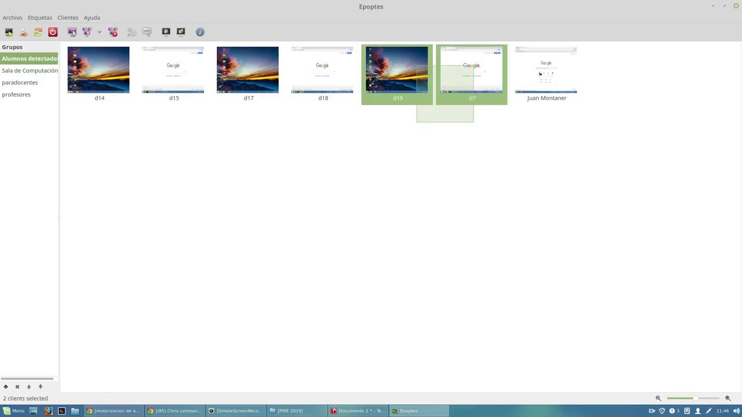Click the add group plus icon
This screenshot has width=742, height=417.
(6, 386)
